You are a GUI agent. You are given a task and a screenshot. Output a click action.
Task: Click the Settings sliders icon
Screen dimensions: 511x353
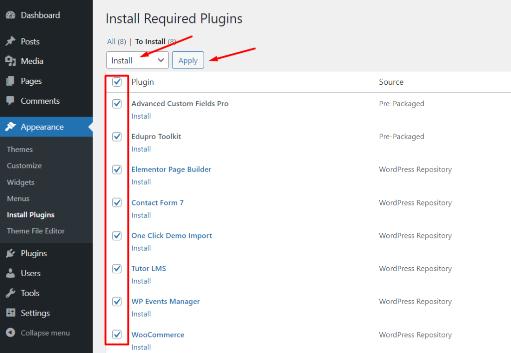[10, 313]
